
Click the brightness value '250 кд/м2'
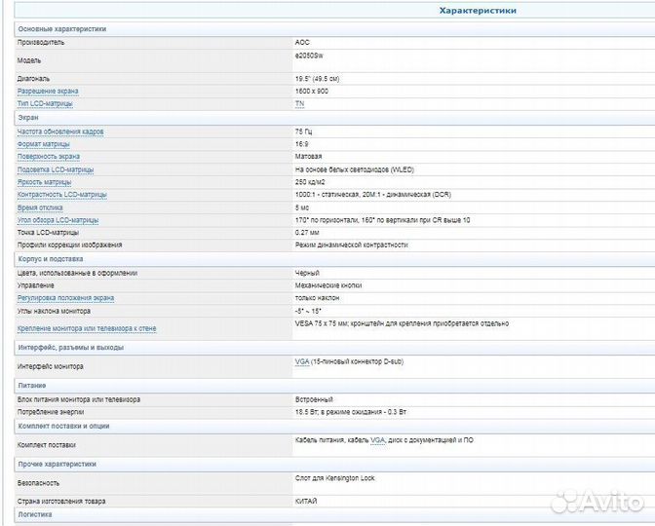click(310, 182)
